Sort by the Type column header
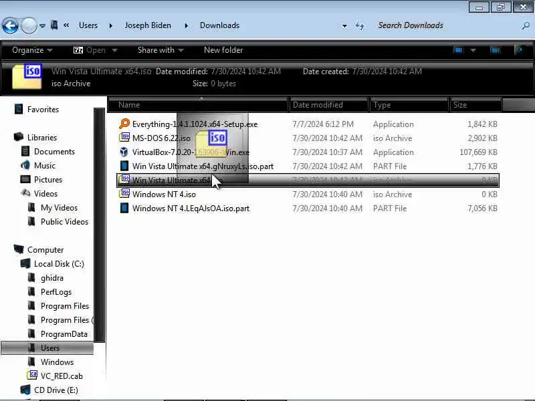This screenshot has width=535, height=401. tap(409, 105)
